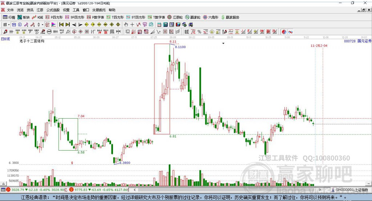
Task: Move chart left with black arrow
Action: point(74,25)
